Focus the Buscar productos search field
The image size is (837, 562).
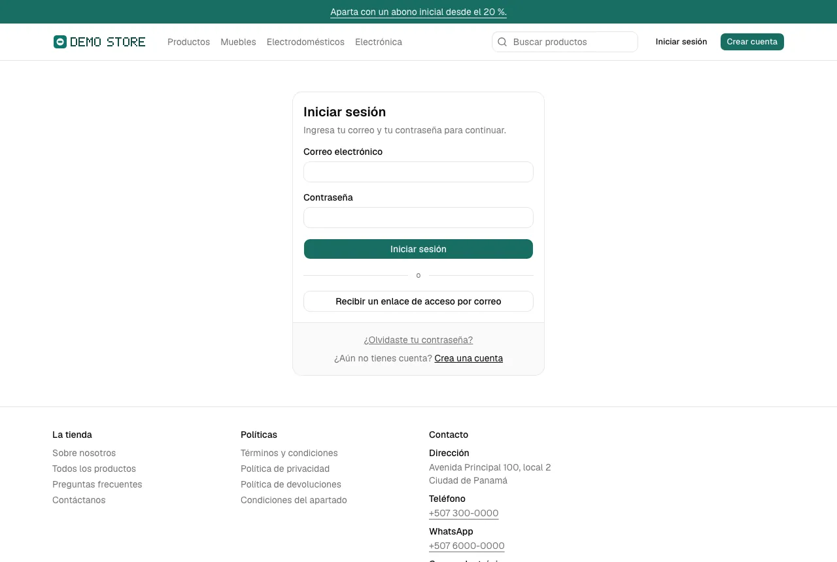pyautogui.click(x=565, y=42)
